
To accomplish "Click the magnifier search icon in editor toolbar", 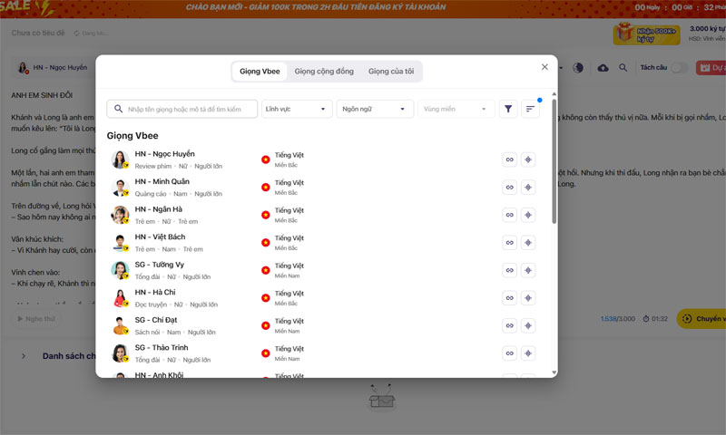I will tap(623, 68).
